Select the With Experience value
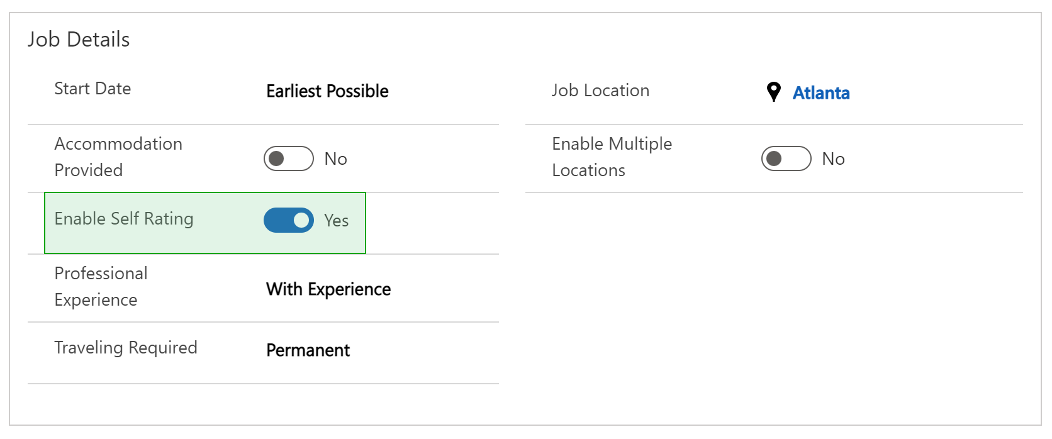 [x=328, y=289]
